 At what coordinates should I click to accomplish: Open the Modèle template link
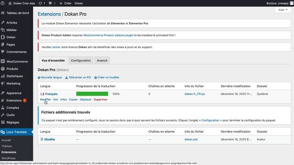point(50,139)
